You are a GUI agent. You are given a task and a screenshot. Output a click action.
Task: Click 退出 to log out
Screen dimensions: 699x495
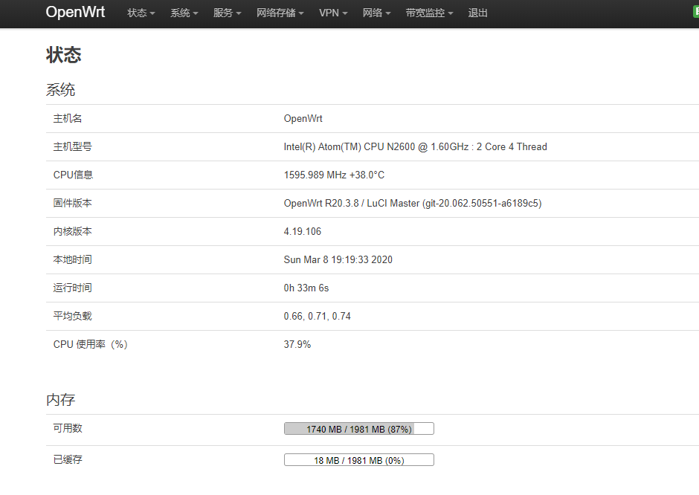(x=477, y=13)
